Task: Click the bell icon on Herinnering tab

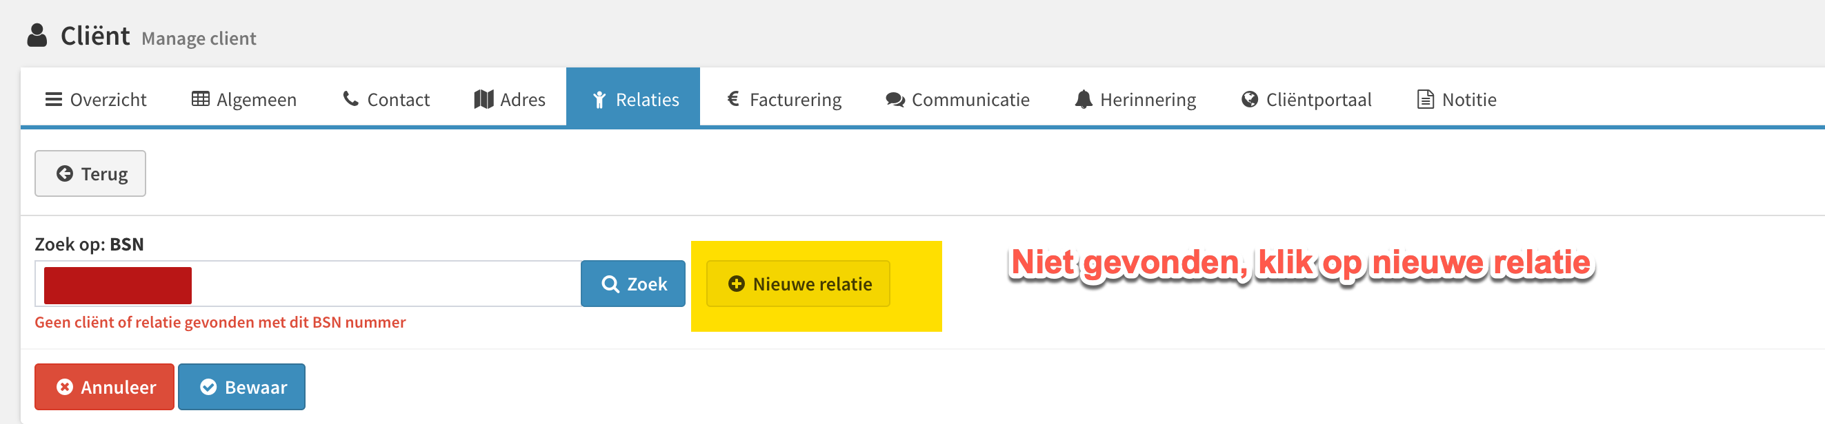Action: click(1084, 99)
